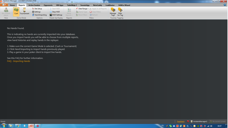
Task: Open Site Setup options
Action: point(37,9)
